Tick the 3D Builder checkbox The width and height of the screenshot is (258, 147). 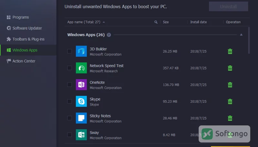click(70, 51)
